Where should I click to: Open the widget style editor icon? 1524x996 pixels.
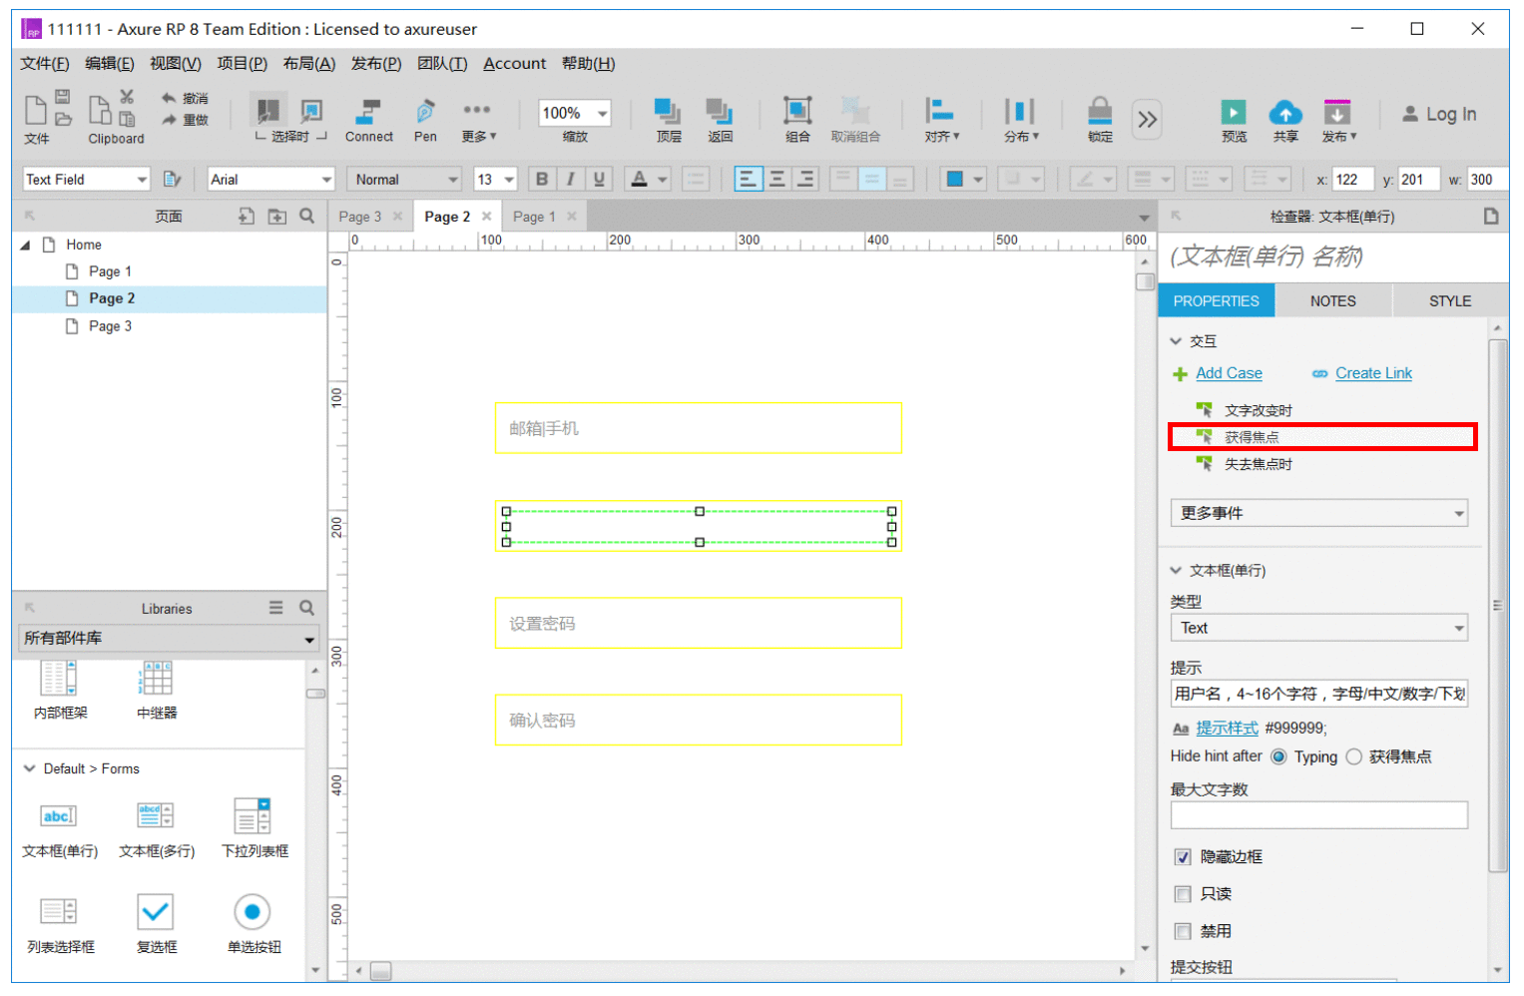[x=172, y=179]
